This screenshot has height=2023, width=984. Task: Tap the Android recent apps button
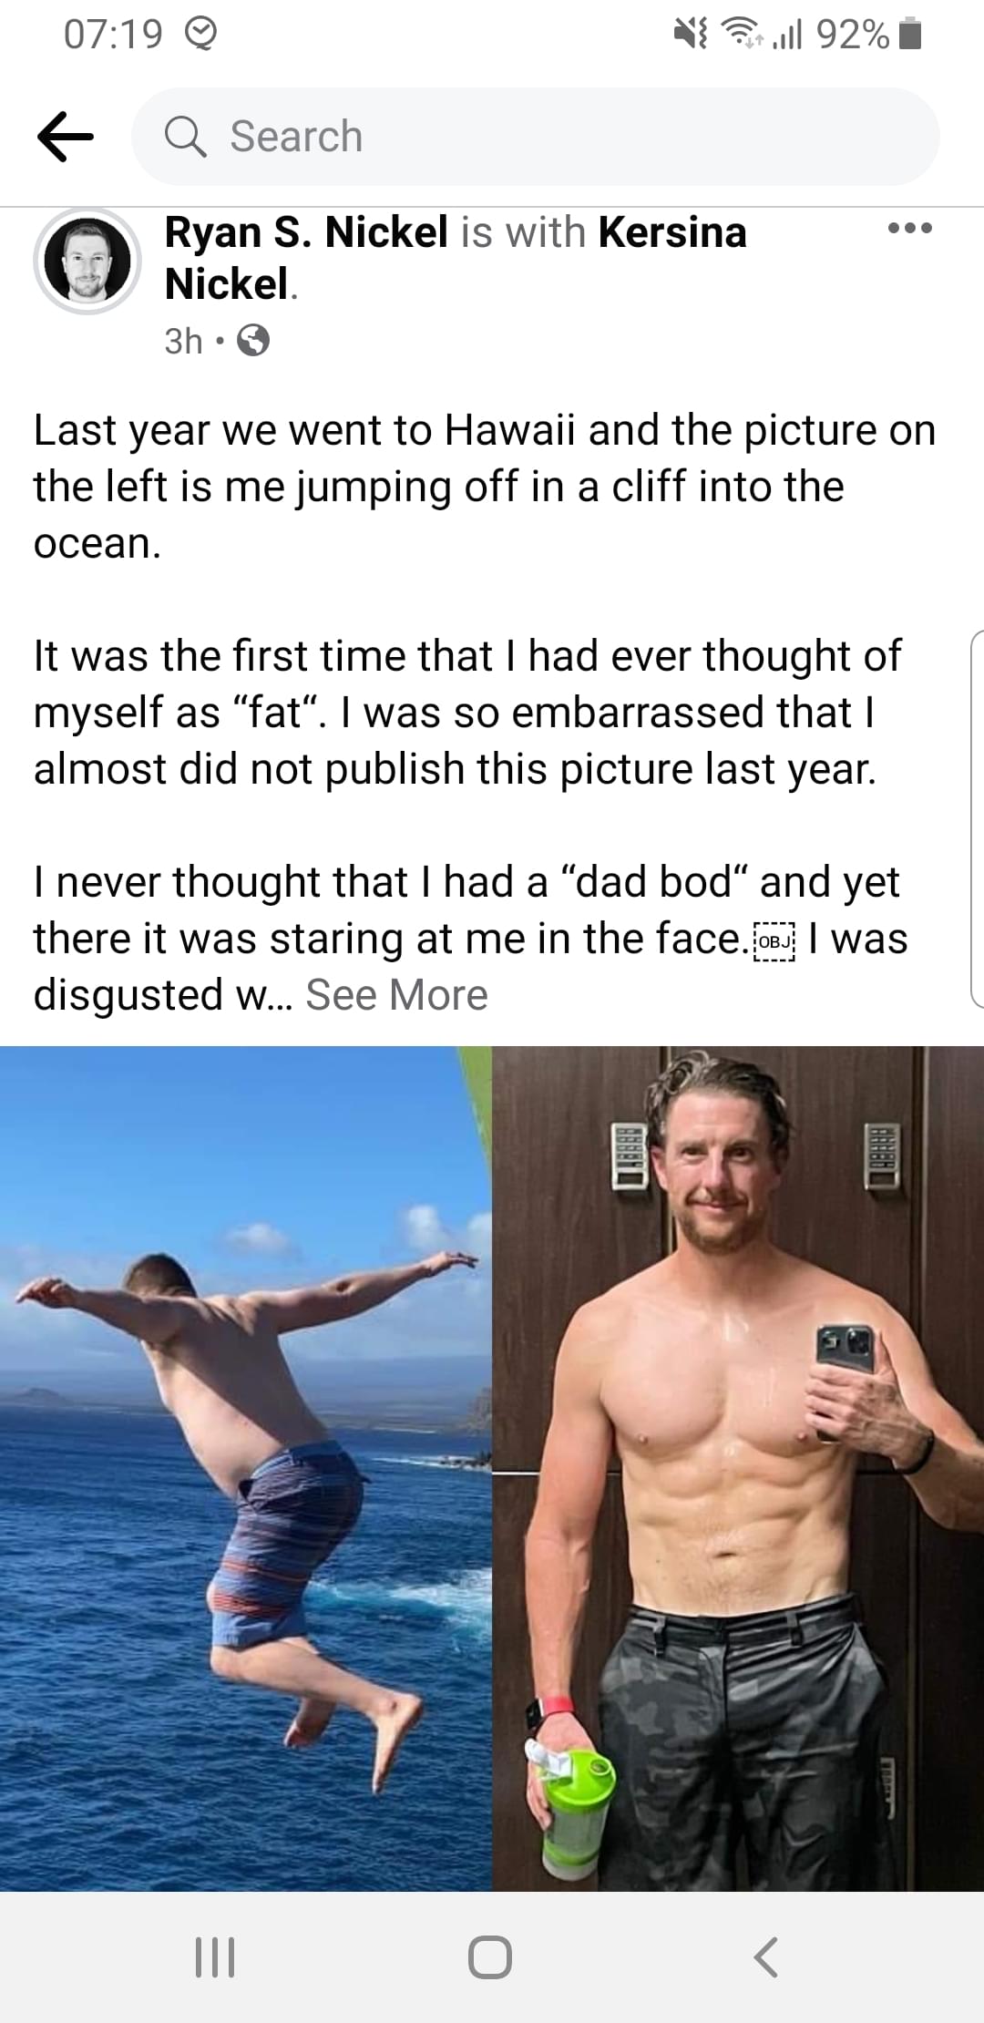point(216,1956)
